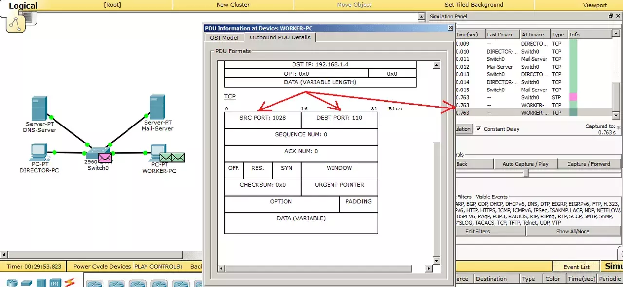Click pink Info color for the STP event
The height and width of the screenshot is (287, 623).
click(x=573, y=97)
